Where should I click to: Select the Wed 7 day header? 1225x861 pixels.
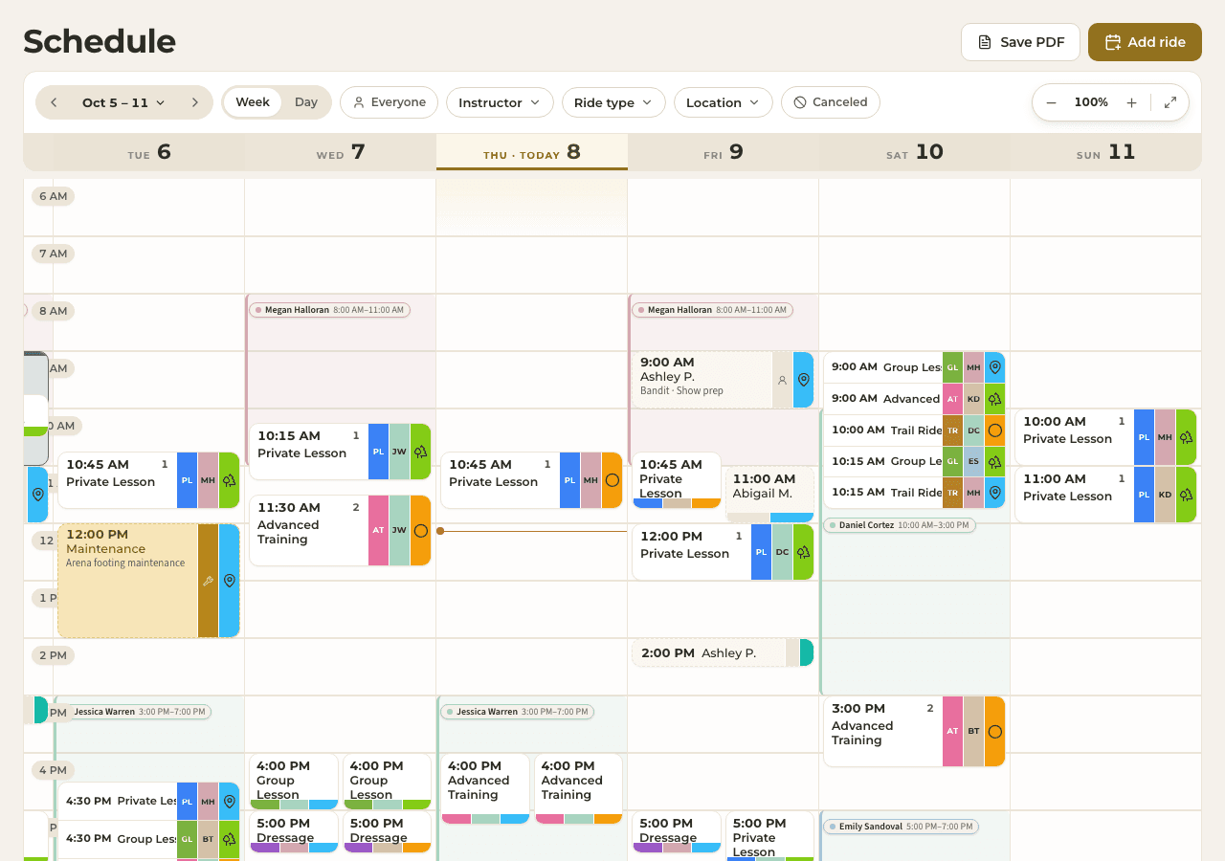point(341,152)
